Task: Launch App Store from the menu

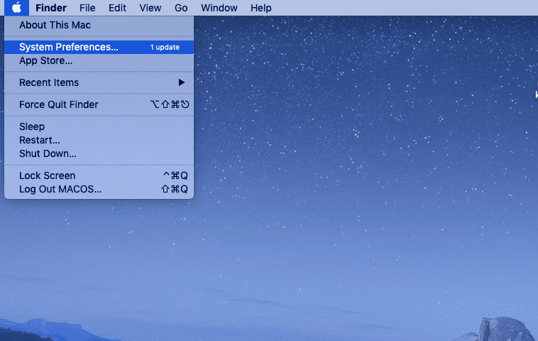Action: (45, 60)
